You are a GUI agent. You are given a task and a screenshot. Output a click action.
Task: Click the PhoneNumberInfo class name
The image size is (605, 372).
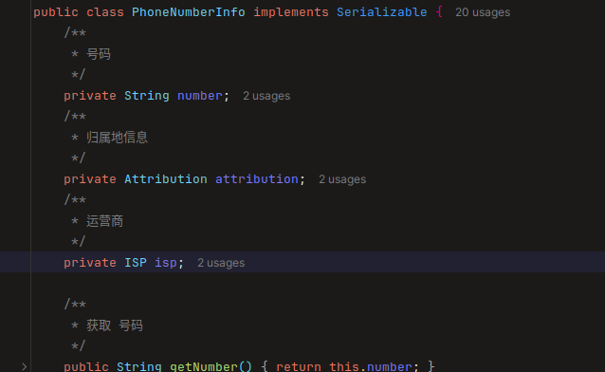pos(189,12)
